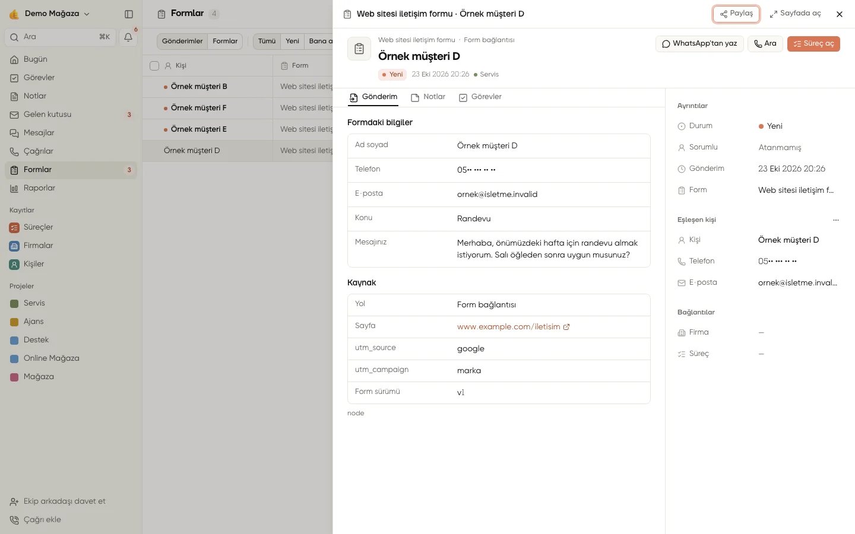
Task: Go to Görevler in sidebar
Action: (x=71, y=78)
